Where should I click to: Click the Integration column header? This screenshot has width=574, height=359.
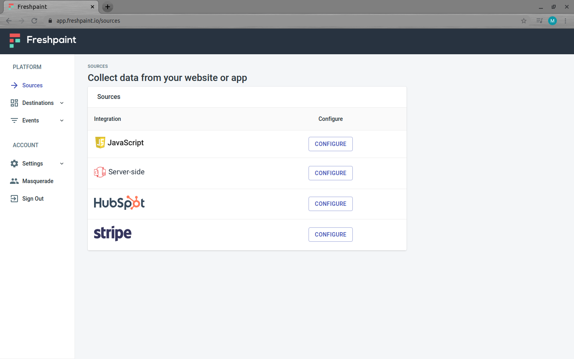point(108,119)
